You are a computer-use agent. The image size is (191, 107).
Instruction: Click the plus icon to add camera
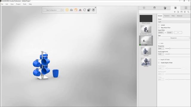click(175, 12)
